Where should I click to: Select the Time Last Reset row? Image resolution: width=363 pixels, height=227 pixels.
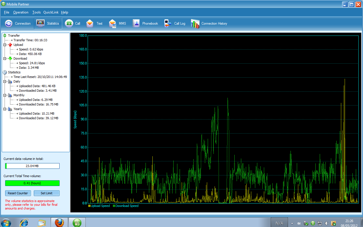(40, 77)
